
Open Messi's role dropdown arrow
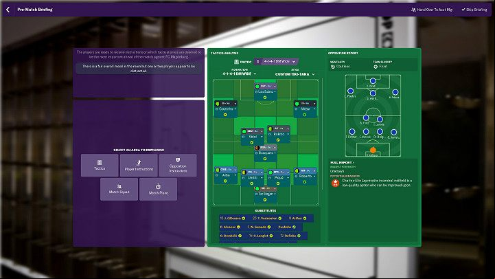tap(314, 104)
